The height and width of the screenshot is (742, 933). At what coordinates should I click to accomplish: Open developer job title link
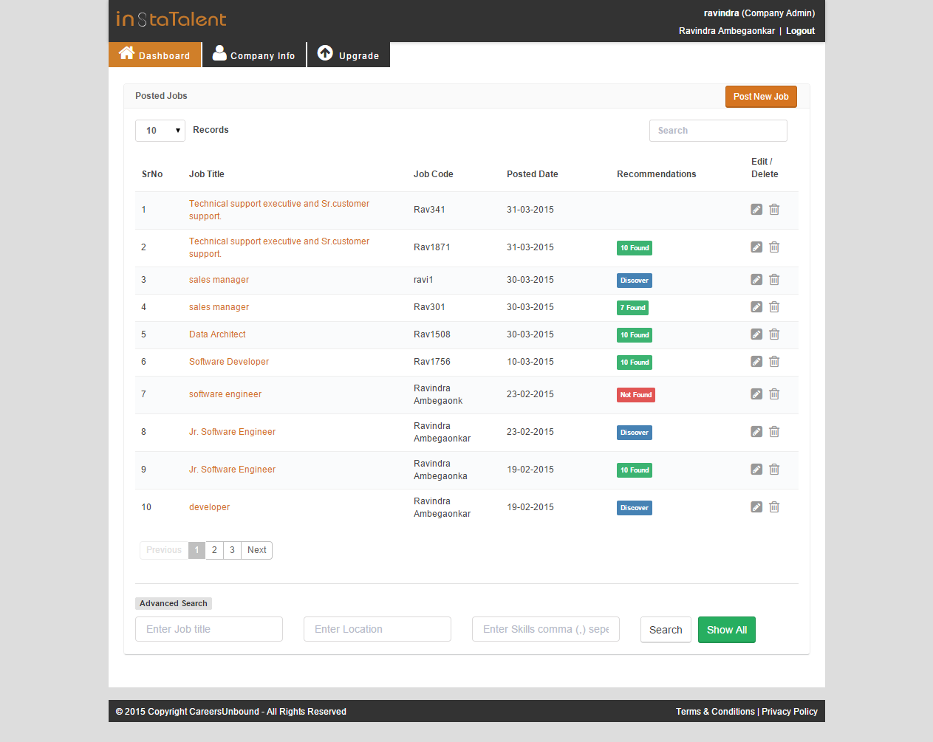point(209,507)
